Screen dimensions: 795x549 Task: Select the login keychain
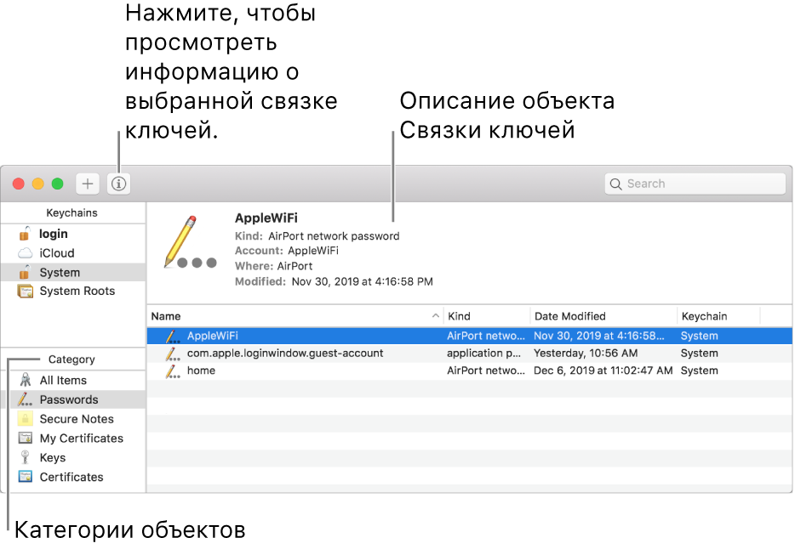(73, 234)
